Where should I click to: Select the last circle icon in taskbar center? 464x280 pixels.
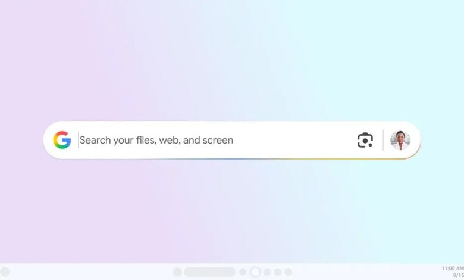coord(289,272)
